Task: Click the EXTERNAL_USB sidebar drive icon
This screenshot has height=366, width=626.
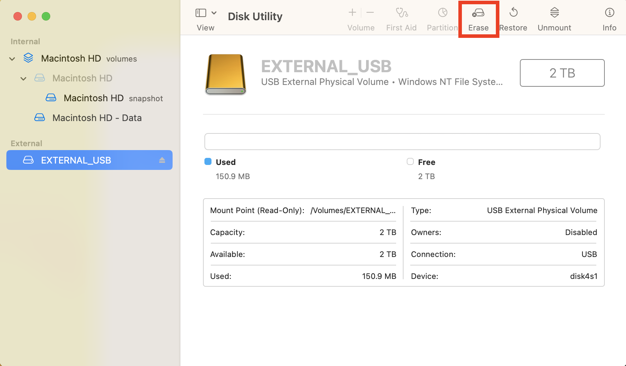Action: [28, 160]
